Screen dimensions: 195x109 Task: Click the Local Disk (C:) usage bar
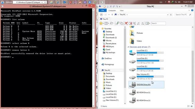click(150, 53)
